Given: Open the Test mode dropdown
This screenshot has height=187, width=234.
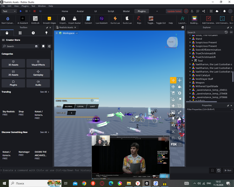Looking at the screenshot, I should [9, 11].
